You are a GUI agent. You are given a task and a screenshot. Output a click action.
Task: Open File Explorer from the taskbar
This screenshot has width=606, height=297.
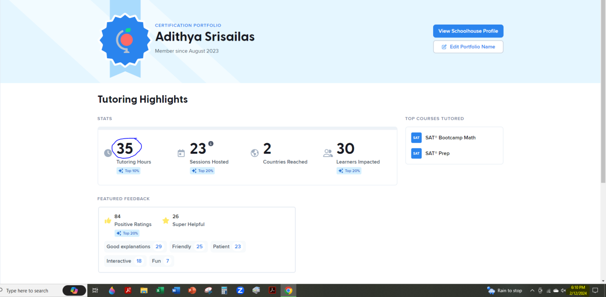pyautogui.click(x=144, y=290)
